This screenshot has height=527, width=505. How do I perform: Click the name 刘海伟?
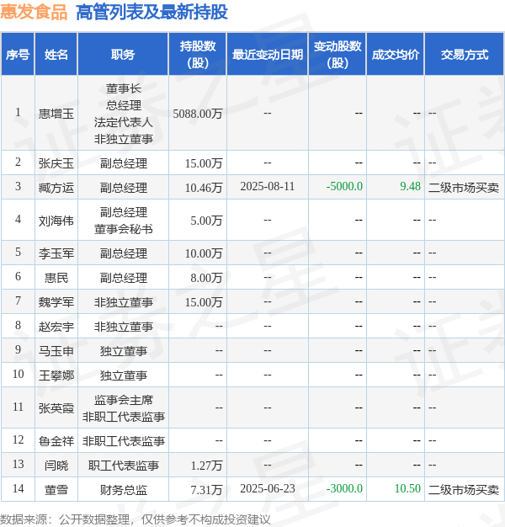point(56,221)
